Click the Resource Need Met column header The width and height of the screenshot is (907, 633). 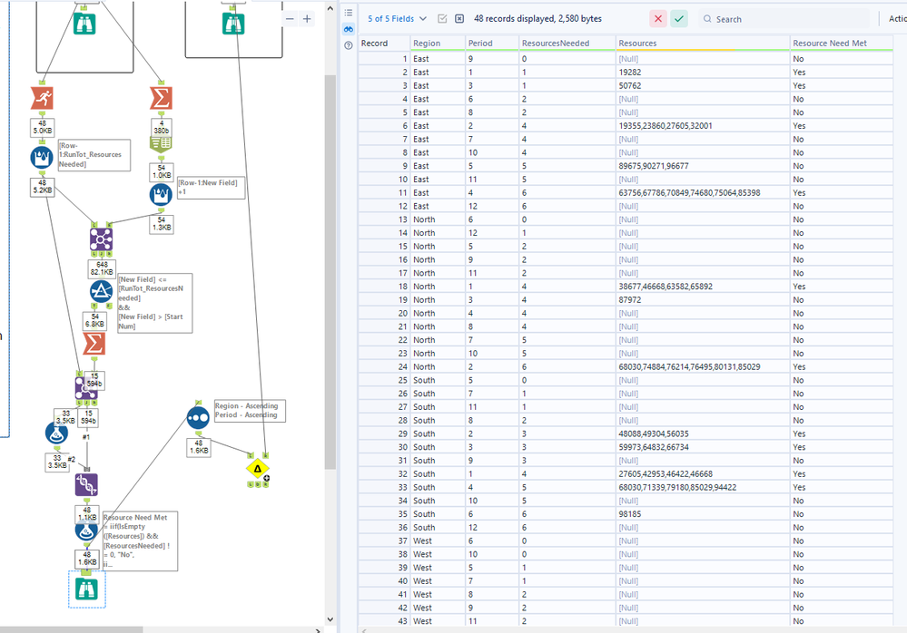(829, 43)
